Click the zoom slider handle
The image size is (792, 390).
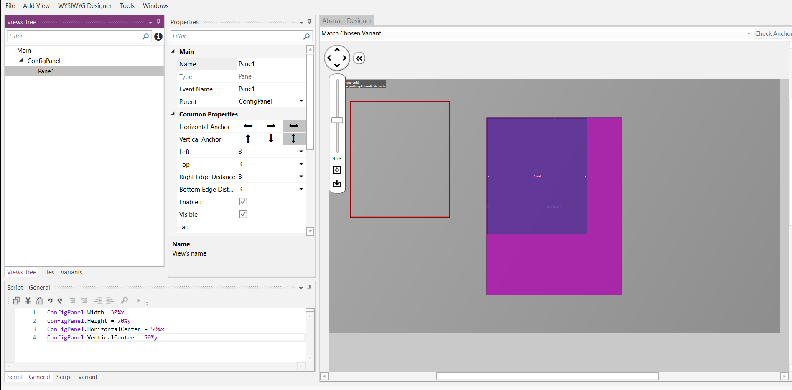pos(337,120)
